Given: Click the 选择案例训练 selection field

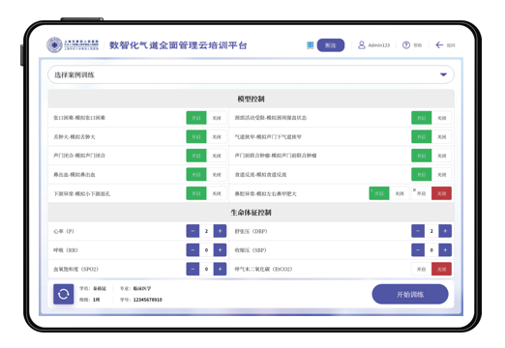Looking at the screenshot, I should point(251,74).
